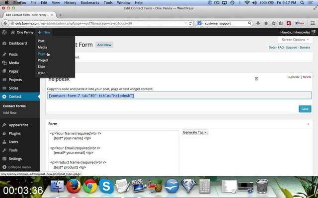Image resolution: width=318 pixels, height=198 pixels.
Task: Open Posts section in sidebar
Action: pyautogui.click(x=13, y=54)
